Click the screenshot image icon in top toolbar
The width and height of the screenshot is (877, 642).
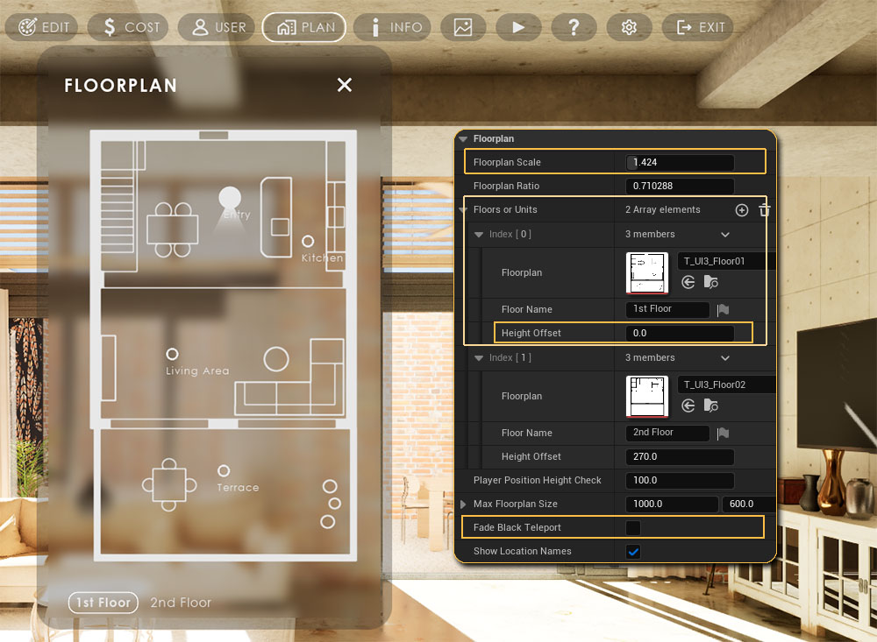click(x=463, y=27)
